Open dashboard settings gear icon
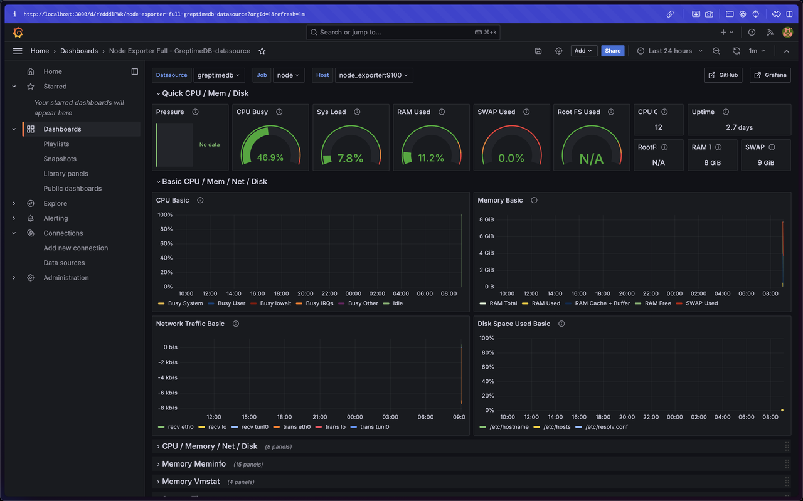 (558, 51)
